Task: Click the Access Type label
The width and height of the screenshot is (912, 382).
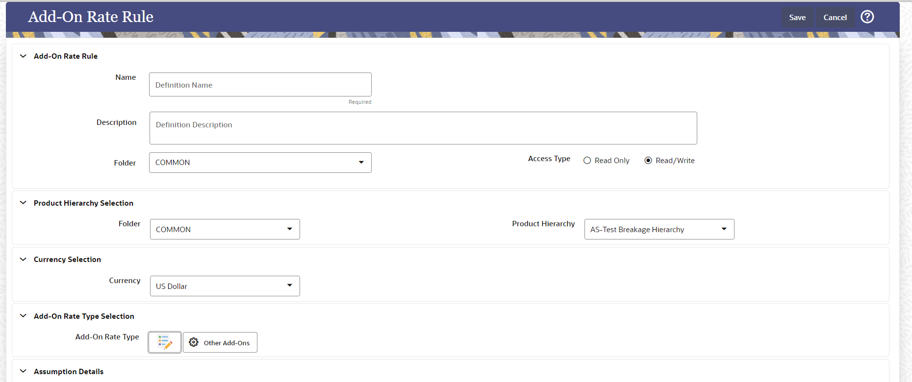Action: [x=549, y=159]
